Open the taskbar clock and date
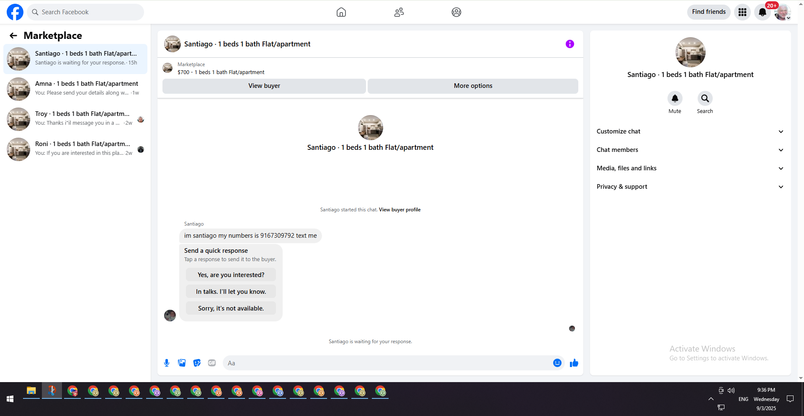Screen dimensions: 804x416 click(766, 399)
